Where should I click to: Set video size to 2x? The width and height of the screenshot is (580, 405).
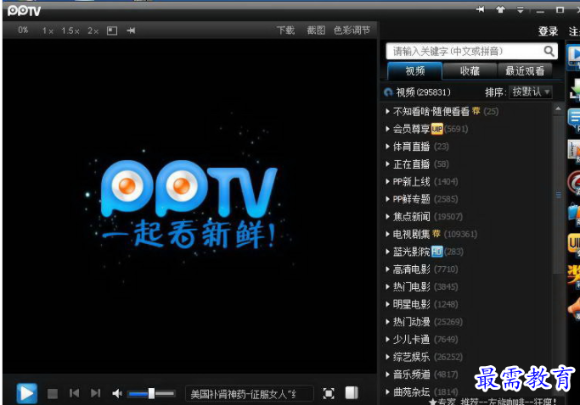(93, 31)
